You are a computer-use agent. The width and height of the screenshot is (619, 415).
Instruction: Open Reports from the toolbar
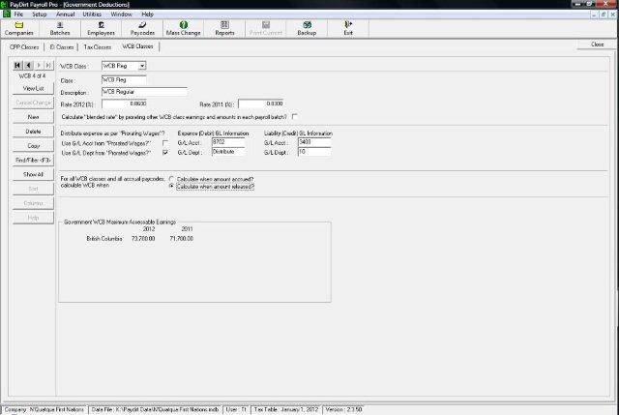(x=224, y=28)
